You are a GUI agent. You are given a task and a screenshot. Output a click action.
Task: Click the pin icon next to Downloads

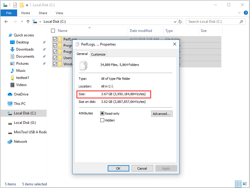point(44,49)
